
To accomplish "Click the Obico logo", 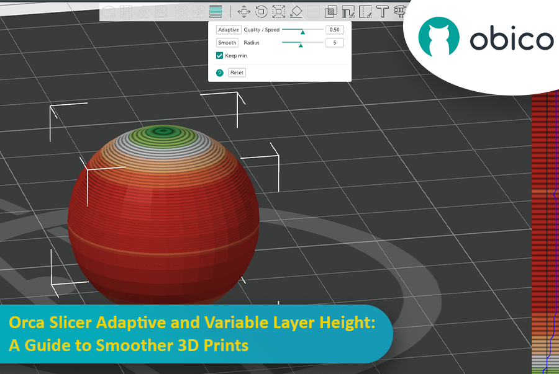I will click(x=486, y=37).
